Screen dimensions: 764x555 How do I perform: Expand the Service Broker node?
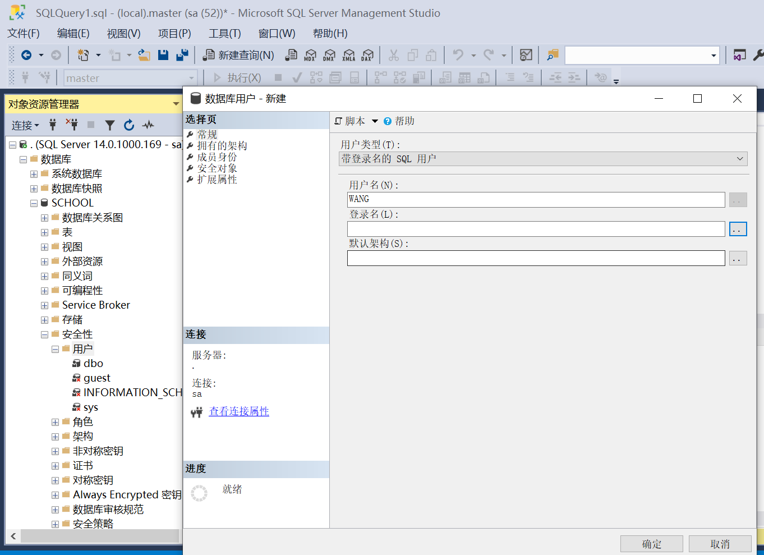[44, 305]
